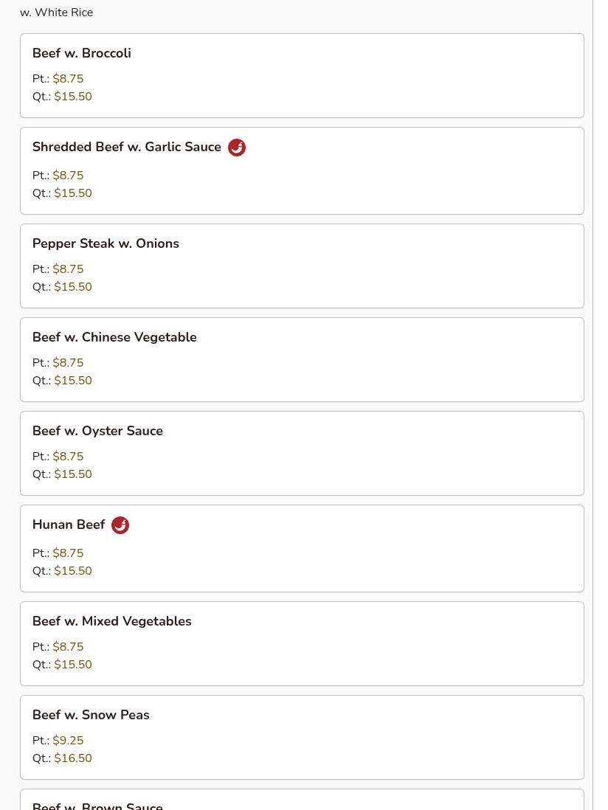Click the partially visible Beef w. Brown Sauce

click(97, 804)
